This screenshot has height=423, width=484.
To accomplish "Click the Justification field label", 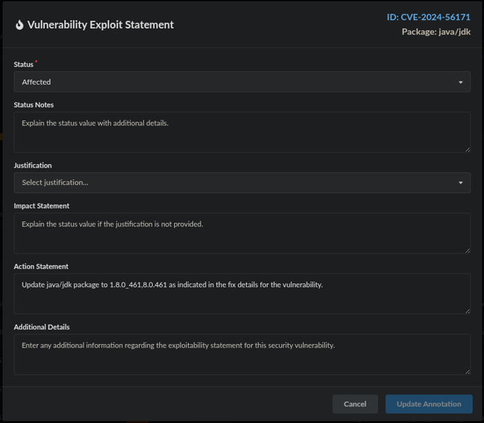I will tap(32, 165).
